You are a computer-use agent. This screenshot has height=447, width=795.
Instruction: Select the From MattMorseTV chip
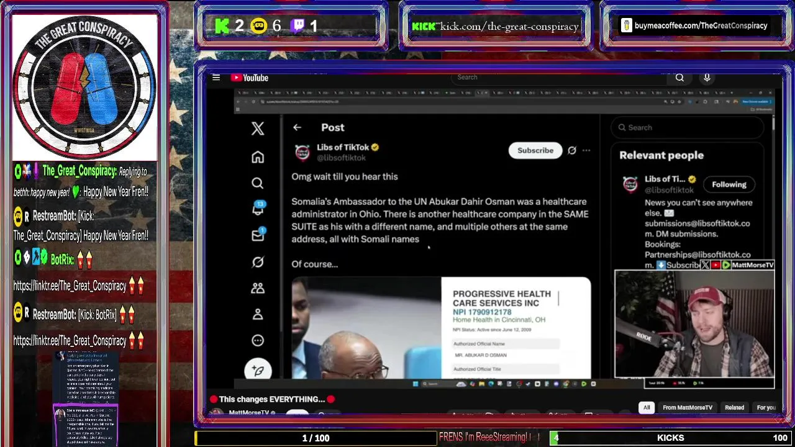click(688, 407)
